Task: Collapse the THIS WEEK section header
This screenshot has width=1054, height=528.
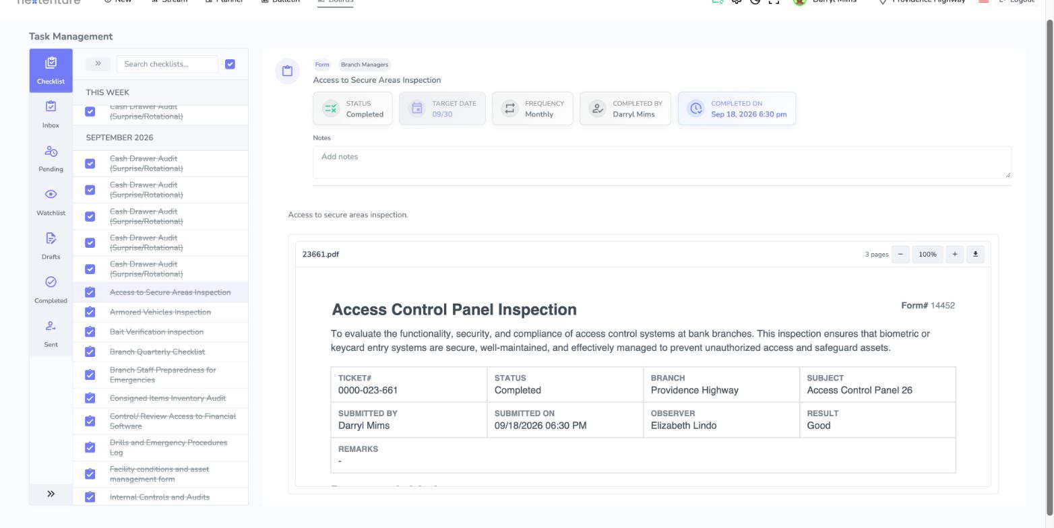Action: (x=160, y=92)
